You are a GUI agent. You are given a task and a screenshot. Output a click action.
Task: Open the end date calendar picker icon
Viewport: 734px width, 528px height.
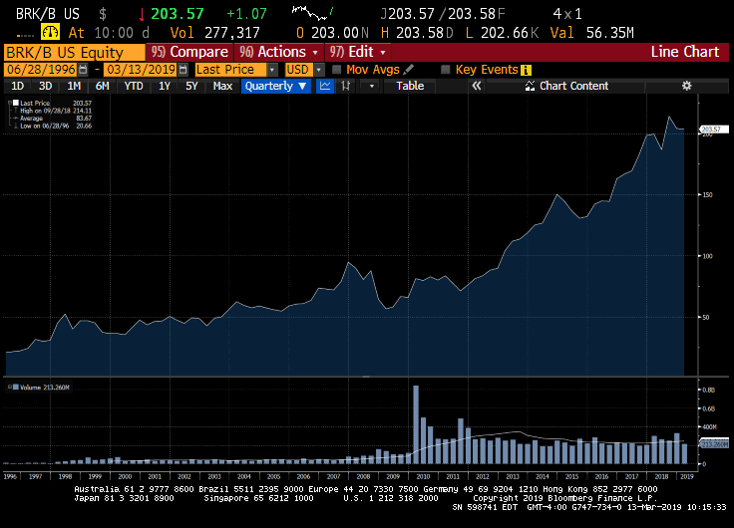point(183,70)
